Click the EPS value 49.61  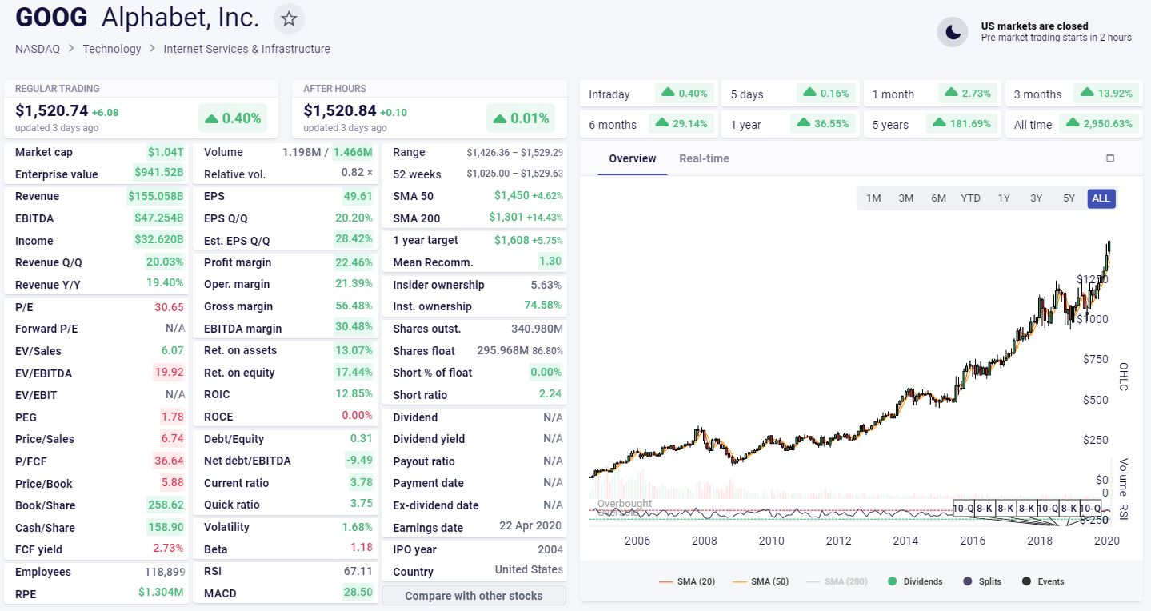pos(358,196)
